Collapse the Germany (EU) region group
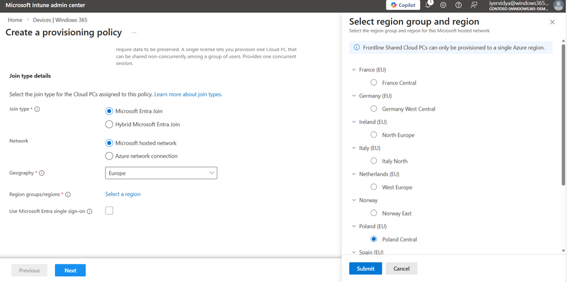 pos(354,96)
